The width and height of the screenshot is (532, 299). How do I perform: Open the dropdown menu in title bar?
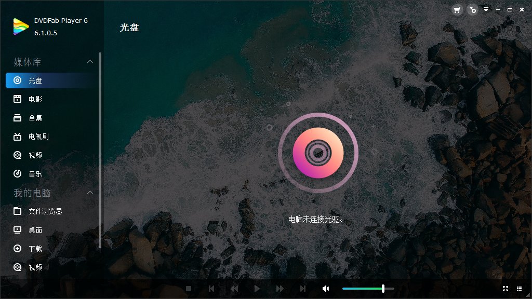[486, 9]
